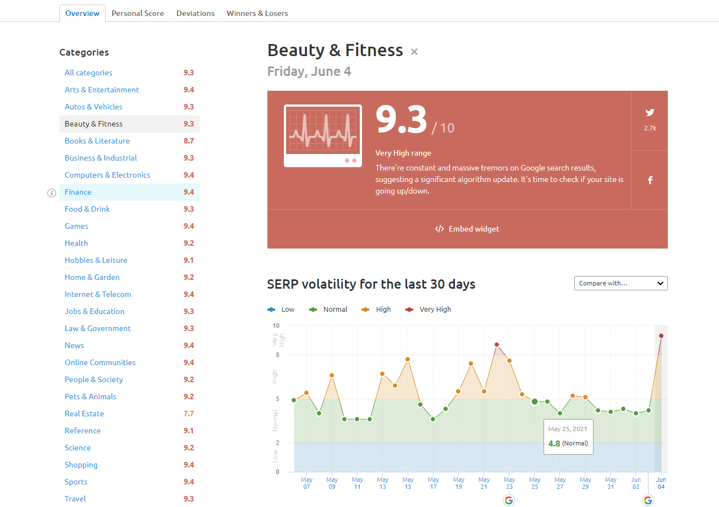Select the Books & Literature category

pos(97,141)
